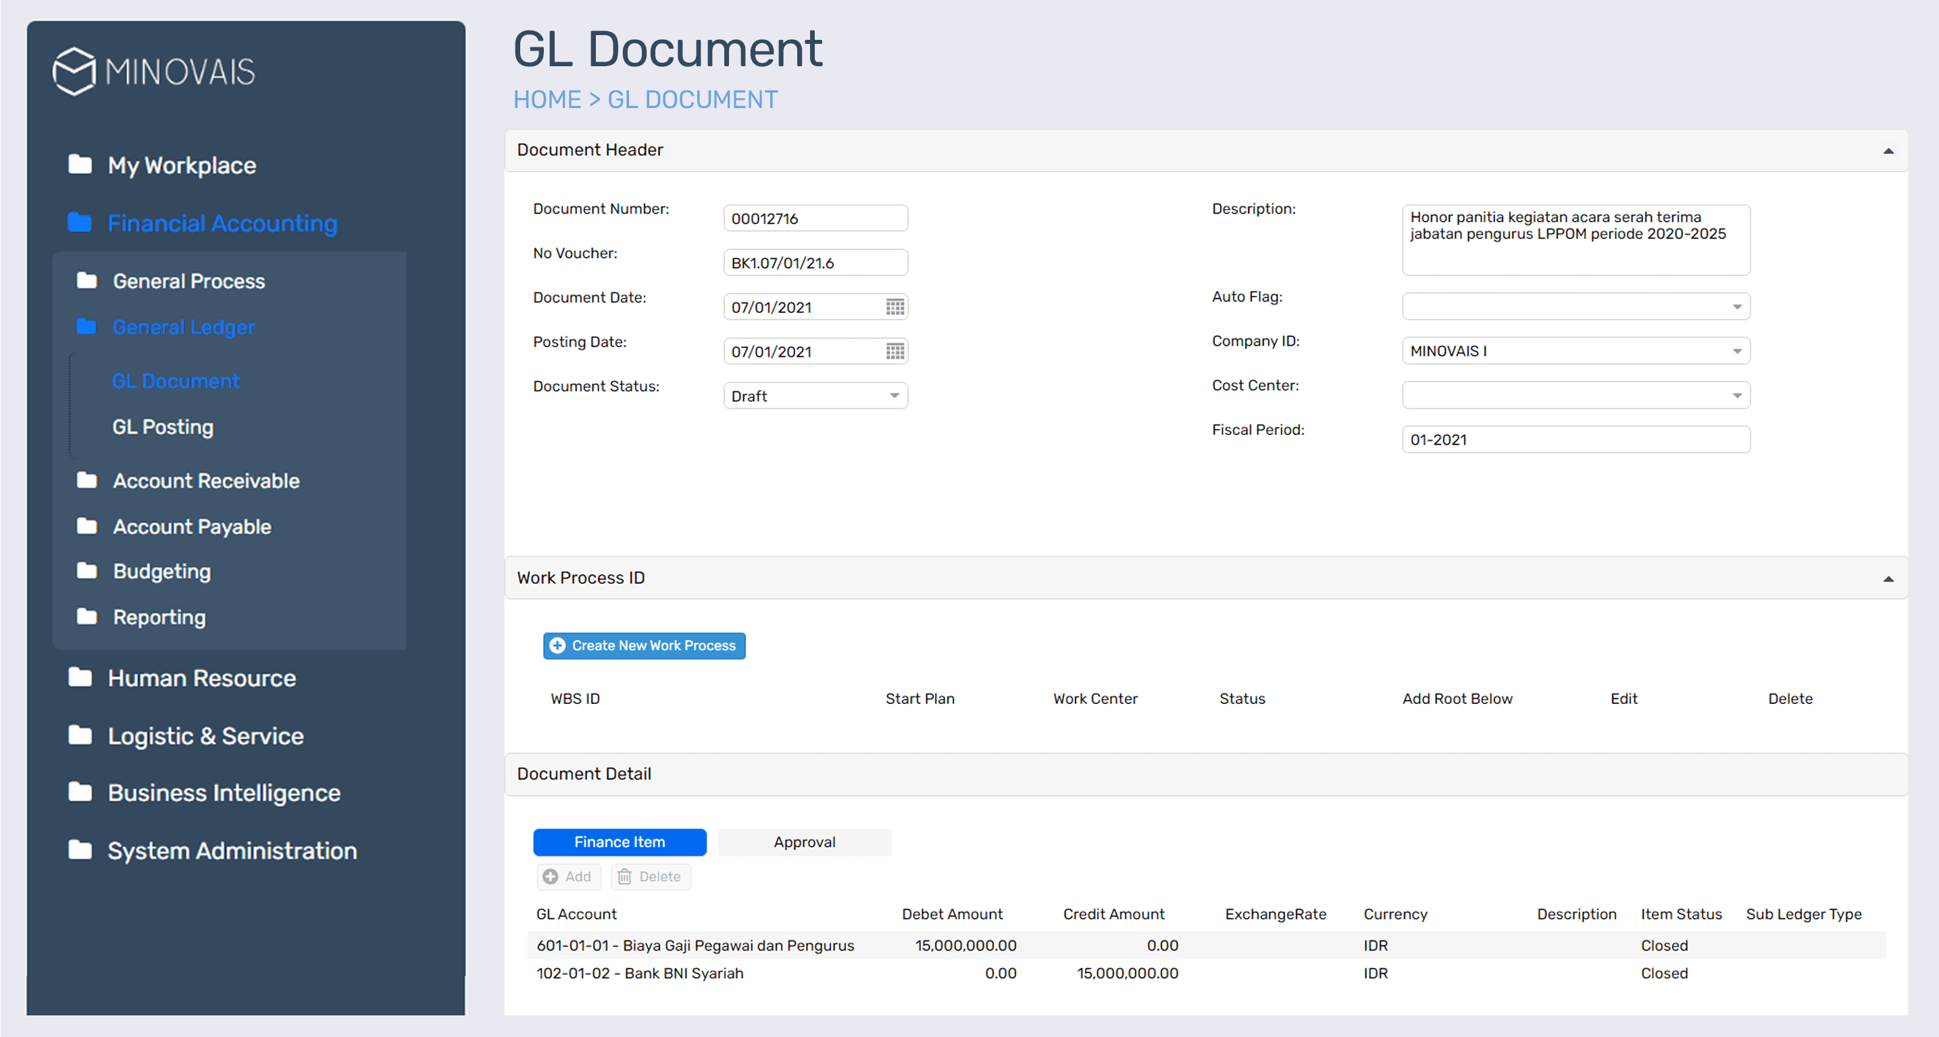Open the Document Status dropdown
Screen dimensions: 1939x1037
coord(893,396)
